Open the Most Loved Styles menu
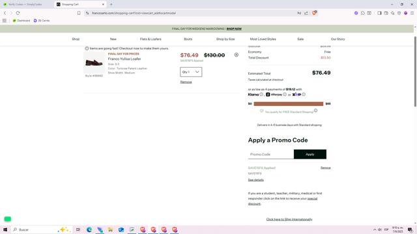This screenshot has width=417, height=234. tap(263, 39)
